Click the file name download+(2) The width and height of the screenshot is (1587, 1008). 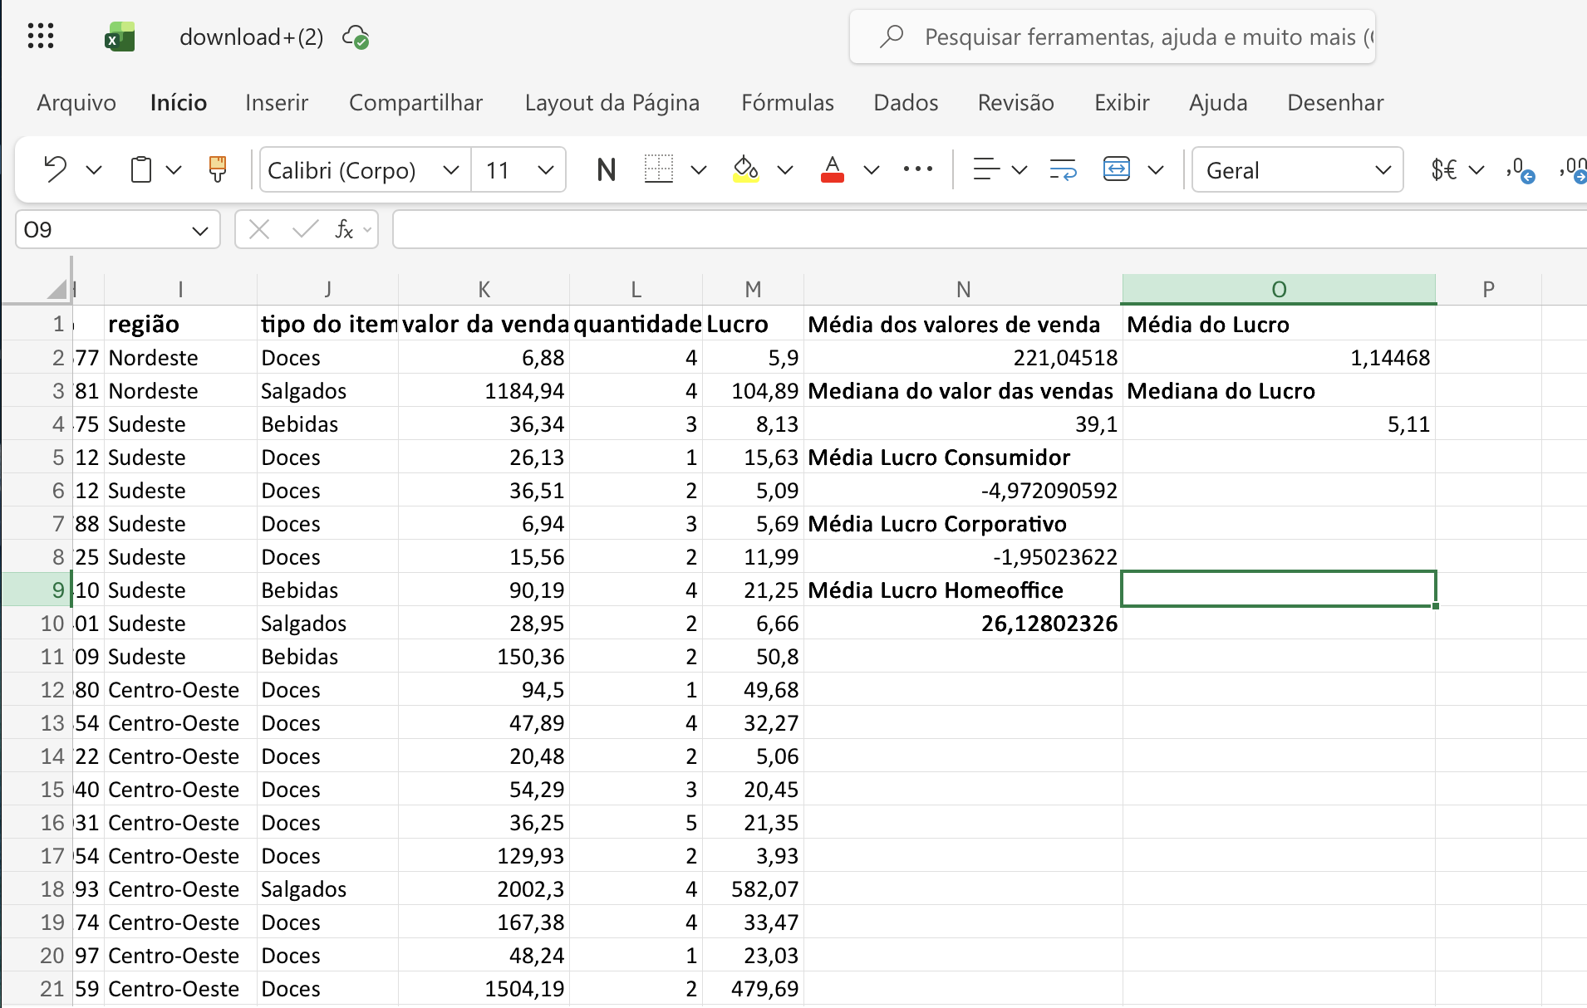click(x=252, y=37)
